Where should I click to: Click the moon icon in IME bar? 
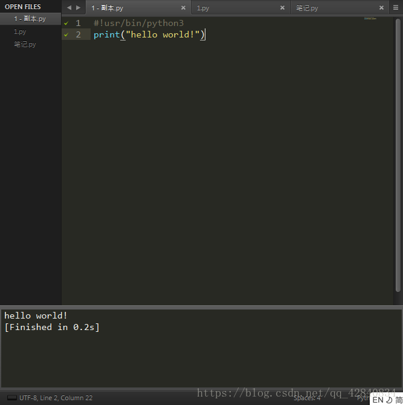tap(389, 400)
